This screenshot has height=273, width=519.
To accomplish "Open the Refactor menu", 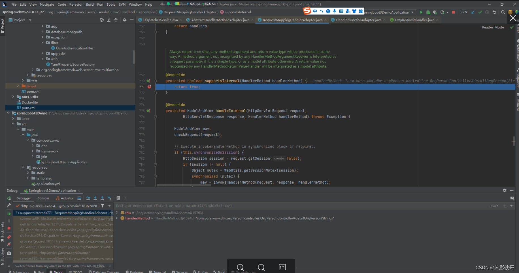I will coord(76,4).
